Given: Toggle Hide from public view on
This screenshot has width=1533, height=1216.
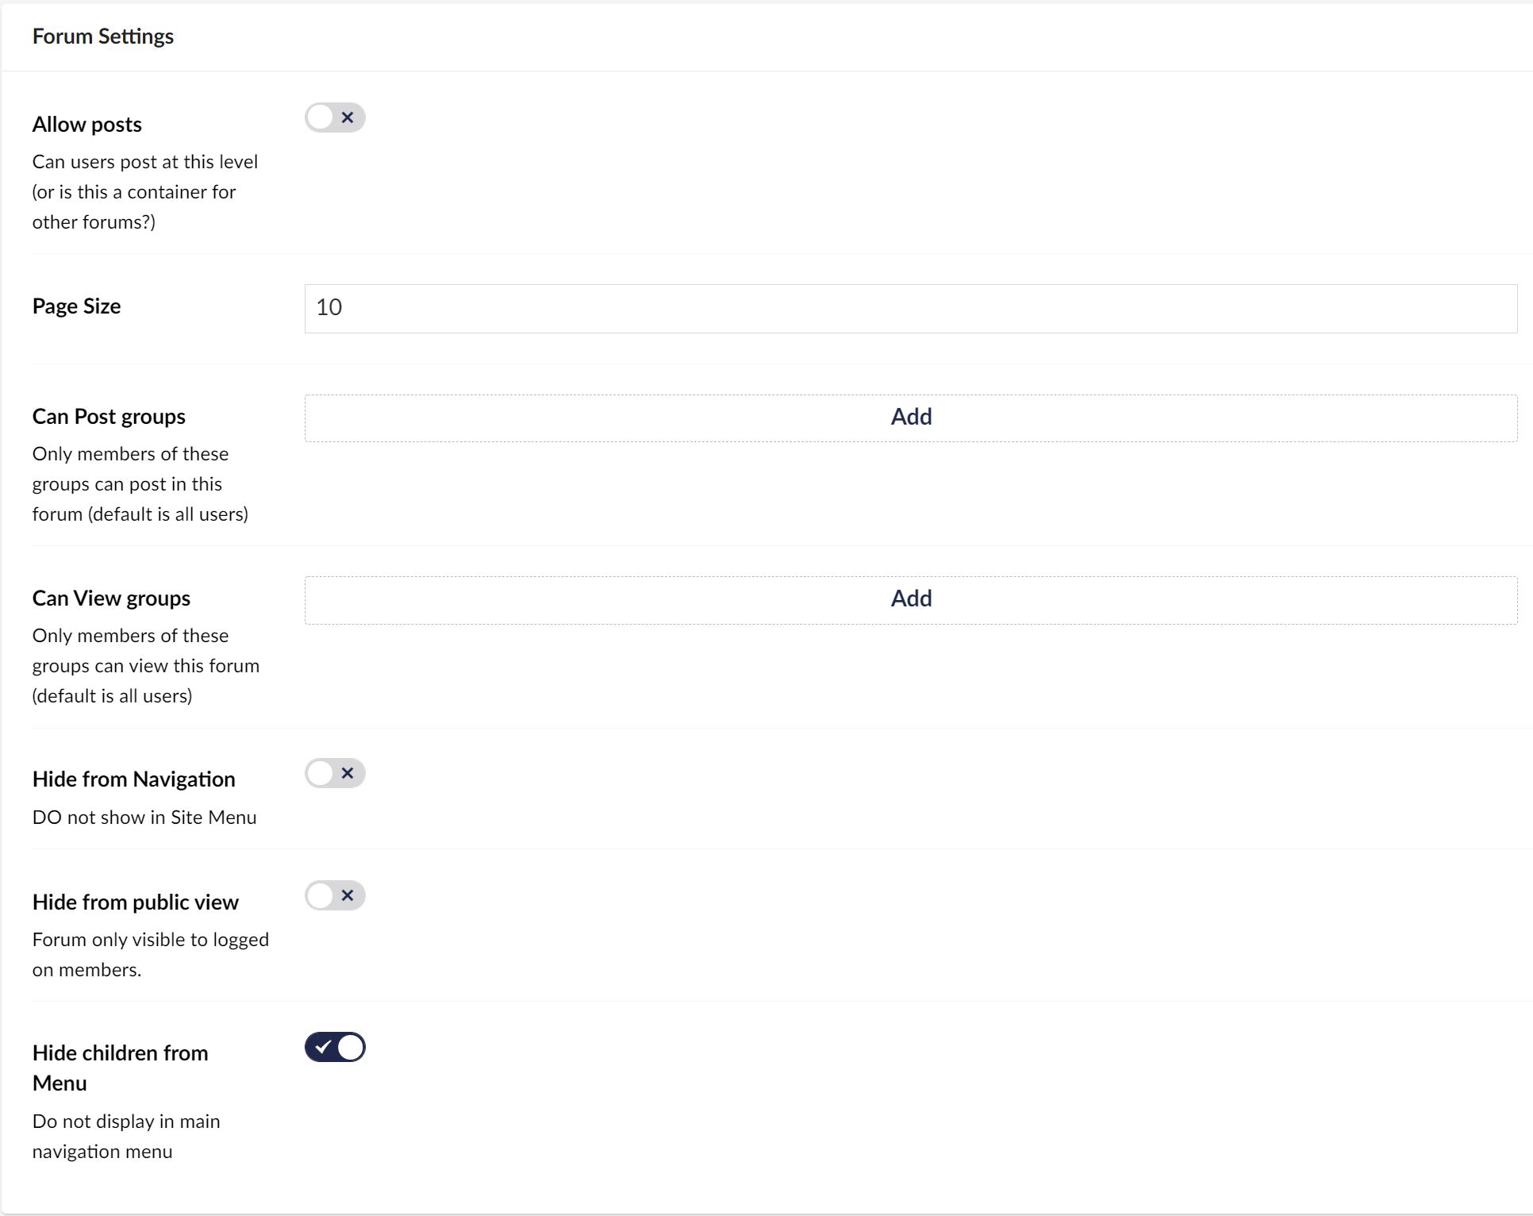Looking at the screenshot, I should pyautogui.click(x=334, y=896).
